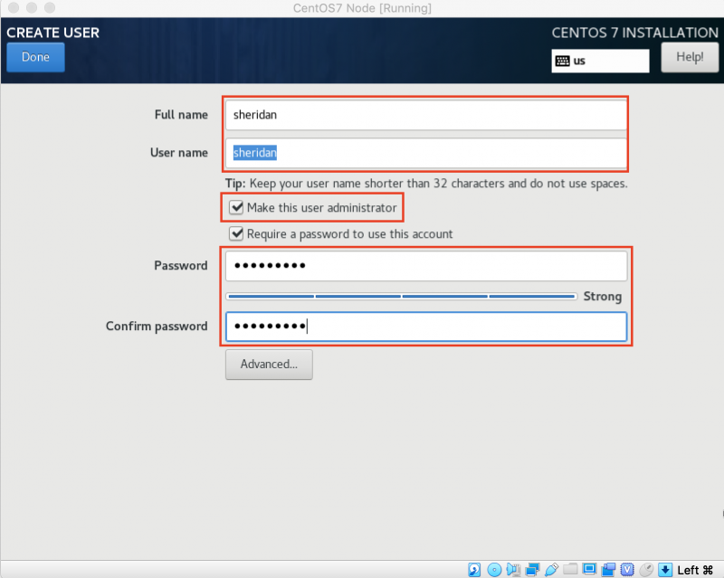724x578 pixels.
Task: Click the virtualization CPU 'V' icon
Action: click(627, 570)
